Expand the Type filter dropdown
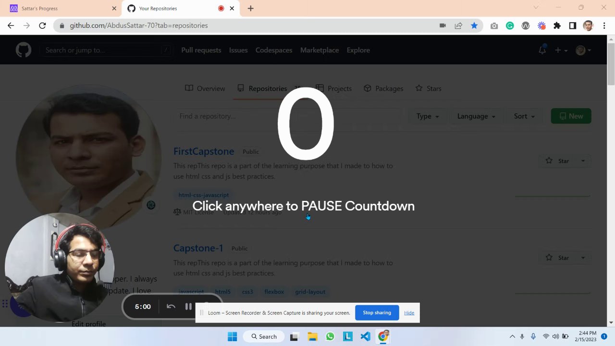Screen dimensions: 615x346 pos(428,116)
